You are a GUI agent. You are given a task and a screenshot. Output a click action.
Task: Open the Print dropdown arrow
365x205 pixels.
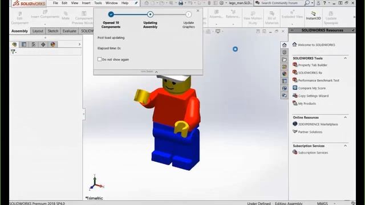click(185, 3)
